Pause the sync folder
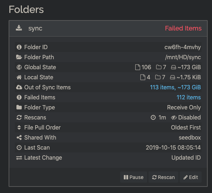This screenshot has height=193, width=212. [x=133, y=177]
